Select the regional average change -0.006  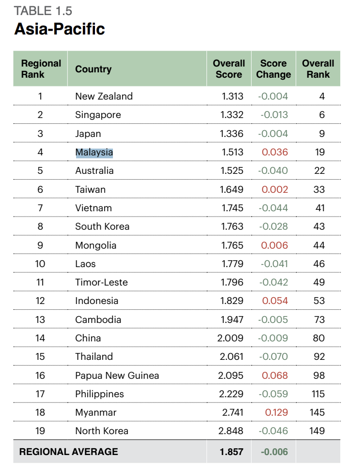(x=274, y=452)
